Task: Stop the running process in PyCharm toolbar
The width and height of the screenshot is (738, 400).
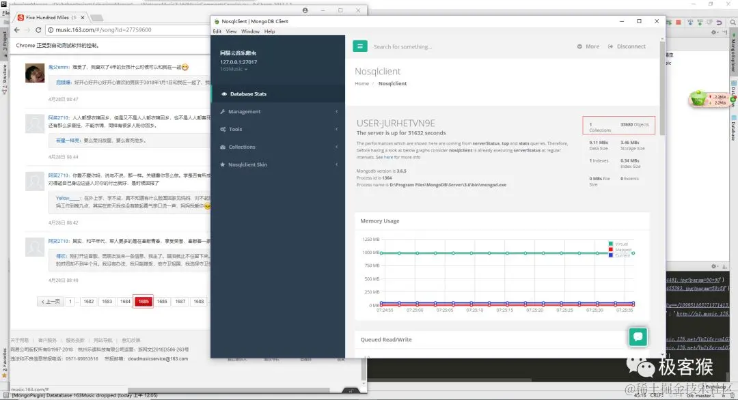Action: click(679, 22)
